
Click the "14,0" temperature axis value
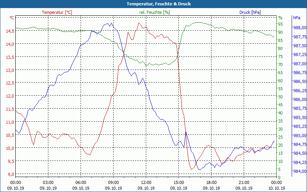pyautogui.click(x=10, y=44)
